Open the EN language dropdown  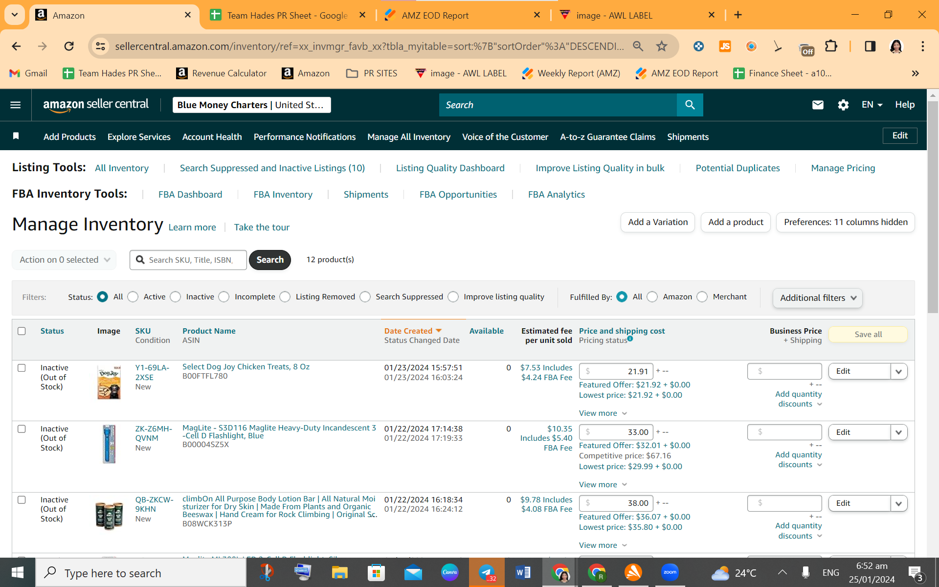pos(872,105)
